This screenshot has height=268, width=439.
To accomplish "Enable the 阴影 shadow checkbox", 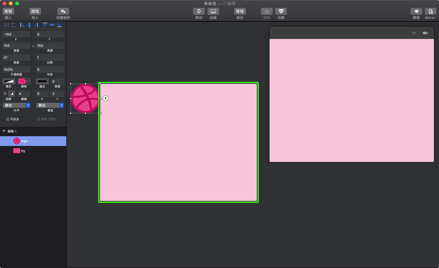I will pos(5,93).
